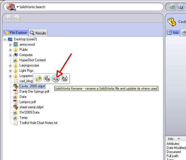Viewport: 186px width, 160px height.
Task: Click the Public folder icon
Action: (15, 50)
